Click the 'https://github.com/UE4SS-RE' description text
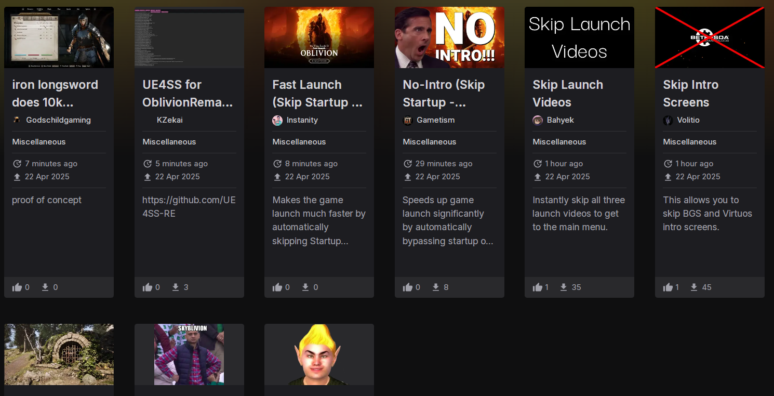 tap(189, 207)
